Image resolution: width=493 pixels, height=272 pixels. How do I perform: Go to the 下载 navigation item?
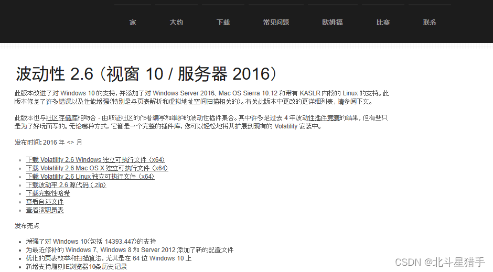223,23
